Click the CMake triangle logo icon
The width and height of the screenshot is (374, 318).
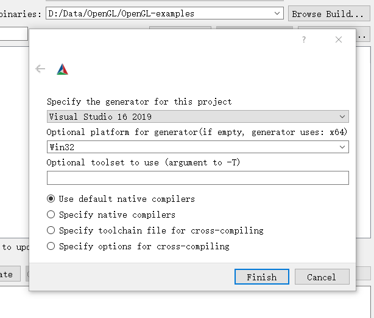62,69
